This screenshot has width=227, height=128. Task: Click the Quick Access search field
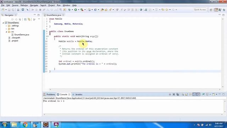tap(200, 10)
